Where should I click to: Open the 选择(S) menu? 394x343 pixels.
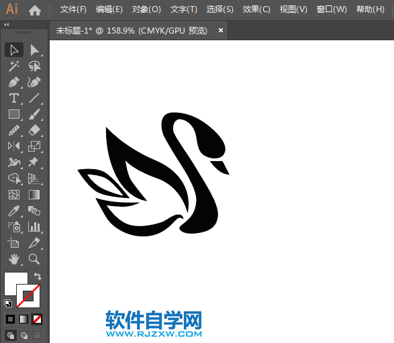point(220,10)
